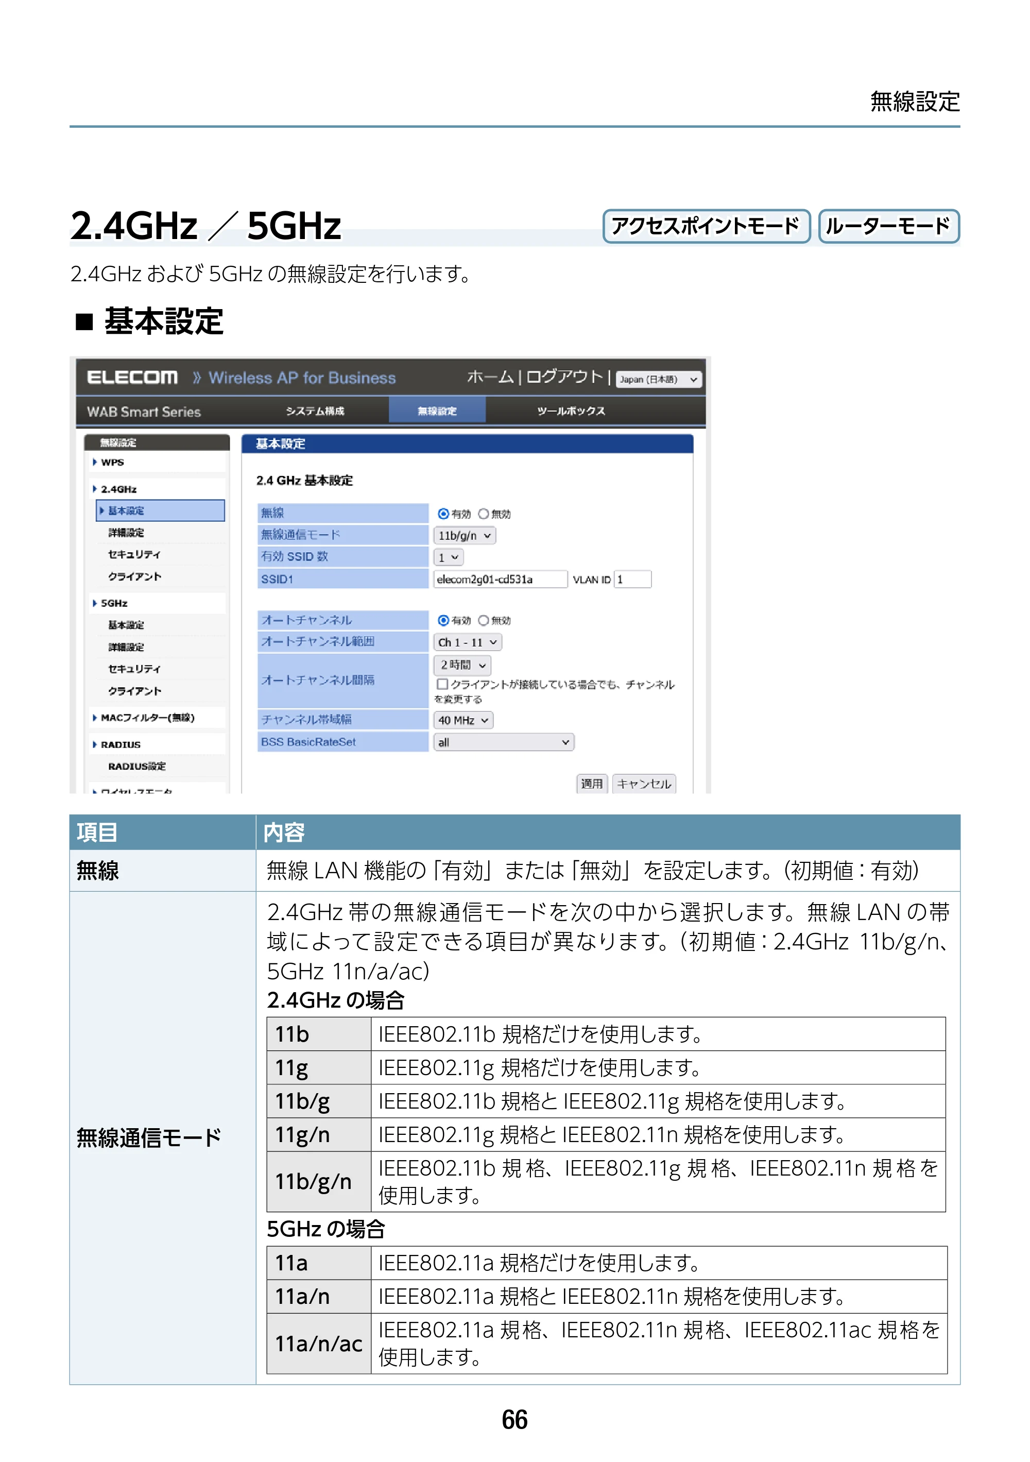The image size is (1030, 1462).
Task: Click the 11a/n/ac table cell
Action: point(319,1344)
